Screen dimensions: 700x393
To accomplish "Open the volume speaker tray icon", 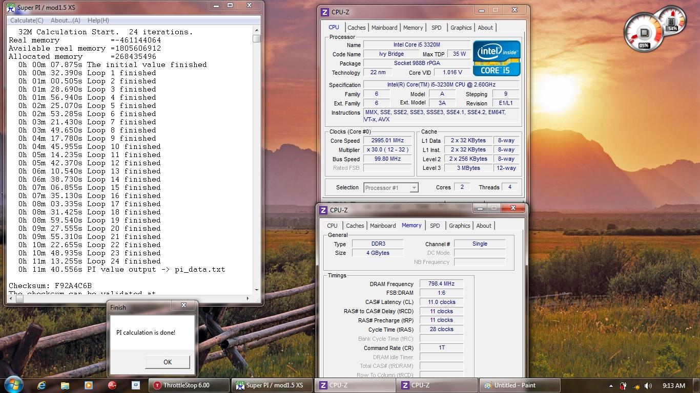I will click(x=649, y=386).
